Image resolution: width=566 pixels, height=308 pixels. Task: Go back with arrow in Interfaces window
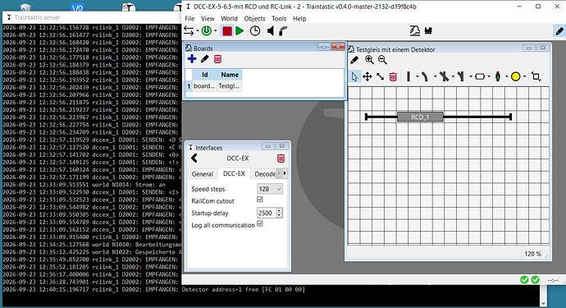194,158
